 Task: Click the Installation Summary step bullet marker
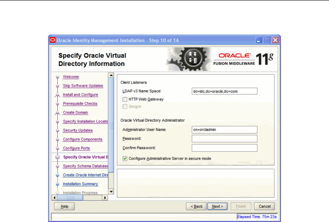click(x=57, y=184)
